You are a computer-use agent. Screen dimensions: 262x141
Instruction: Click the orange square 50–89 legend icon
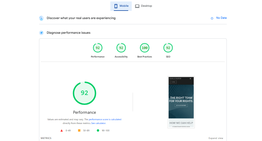[x=79, y=130]
